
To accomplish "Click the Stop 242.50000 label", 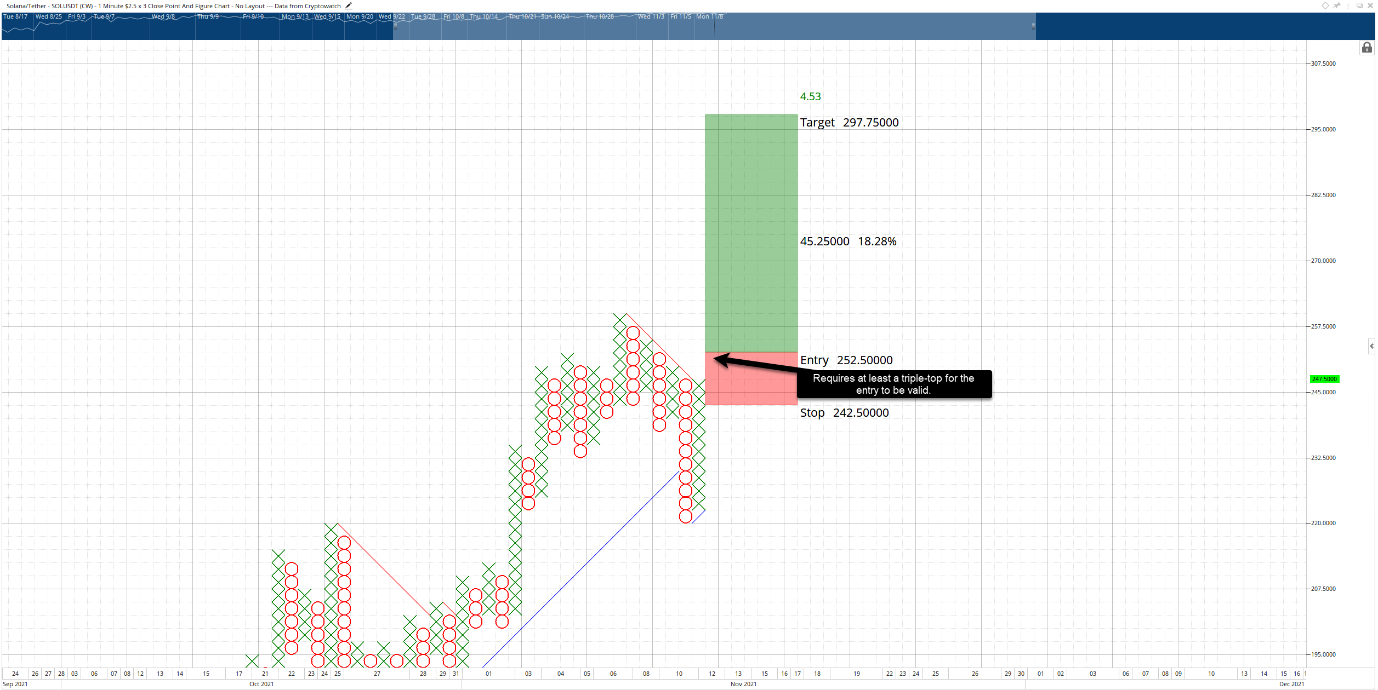I will click(x=844, y=413).
